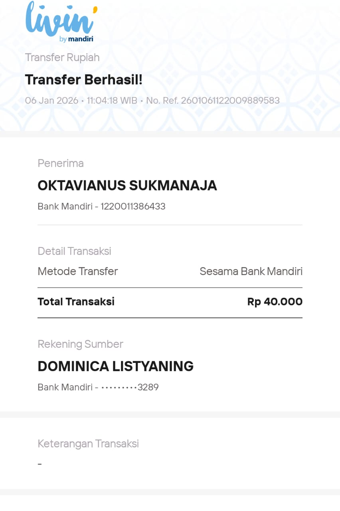
Task: Select recipient name OKTAVIANUS SUKMANAJA
Action: tap(127, 186)
